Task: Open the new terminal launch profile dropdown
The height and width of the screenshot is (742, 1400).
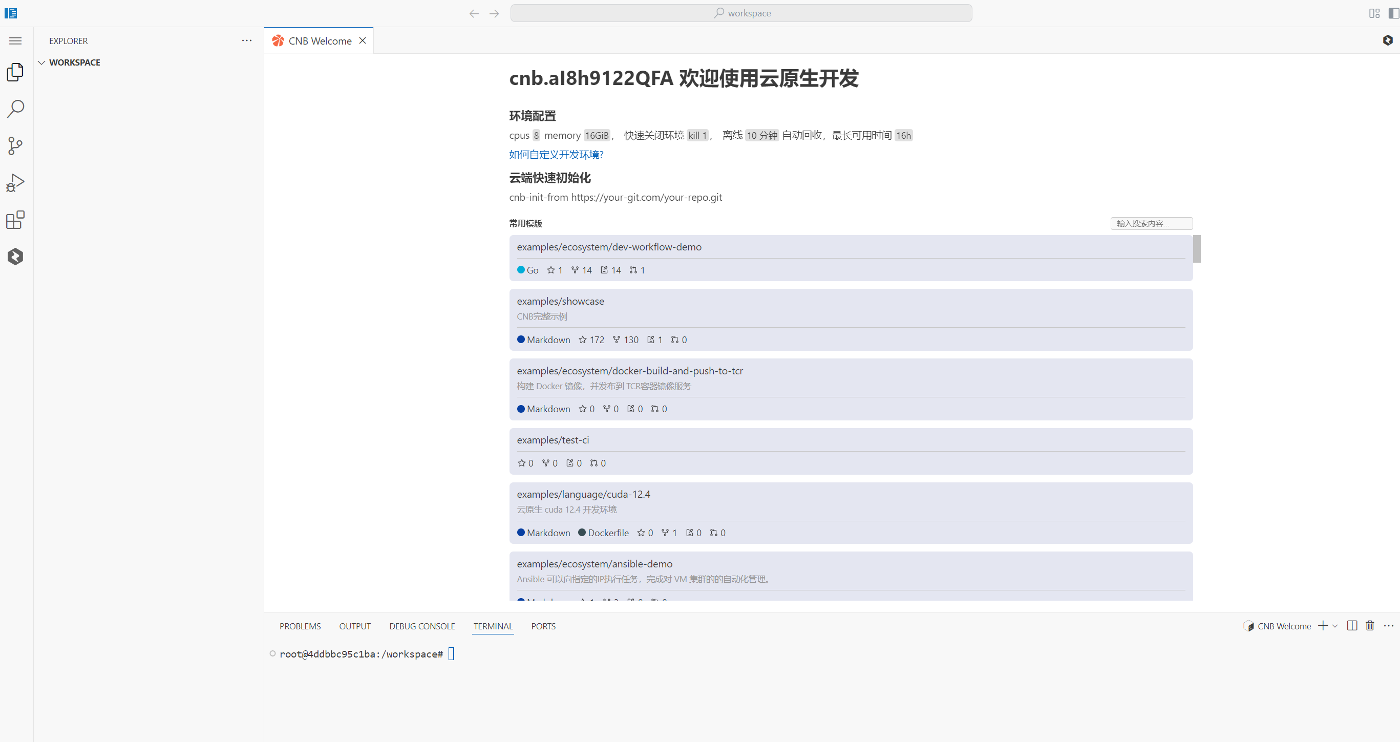Action: click(1335, 626)
